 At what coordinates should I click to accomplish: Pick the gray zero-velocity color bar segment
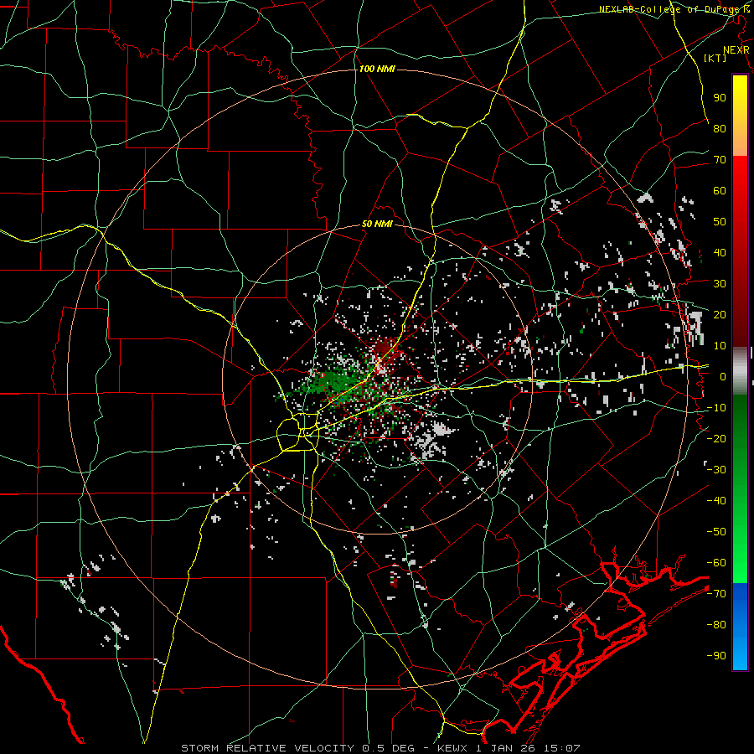click(740, 370)
